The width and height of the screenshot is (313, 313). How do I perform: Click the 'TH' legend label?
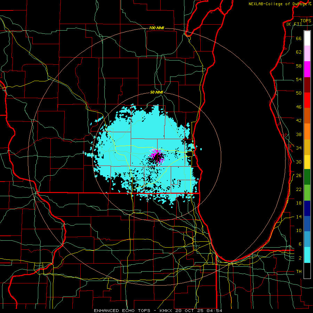(x=299, y=272)
